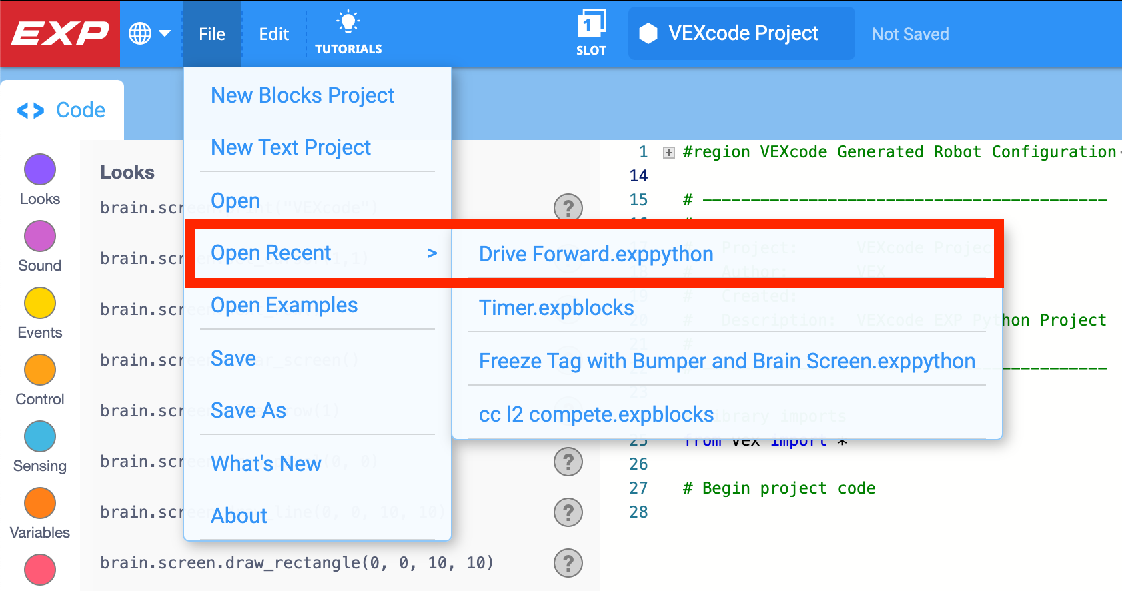Open help for brain.screen.draw_rectangle command
Viewport: 1122px width, 591px height.
[x=568, y=563]
